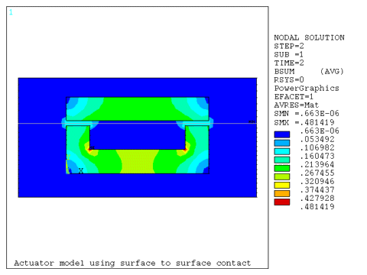Screen dimensions: 367x275
Task: Click the red legend color swatch
Action: [x=282, y=202]
